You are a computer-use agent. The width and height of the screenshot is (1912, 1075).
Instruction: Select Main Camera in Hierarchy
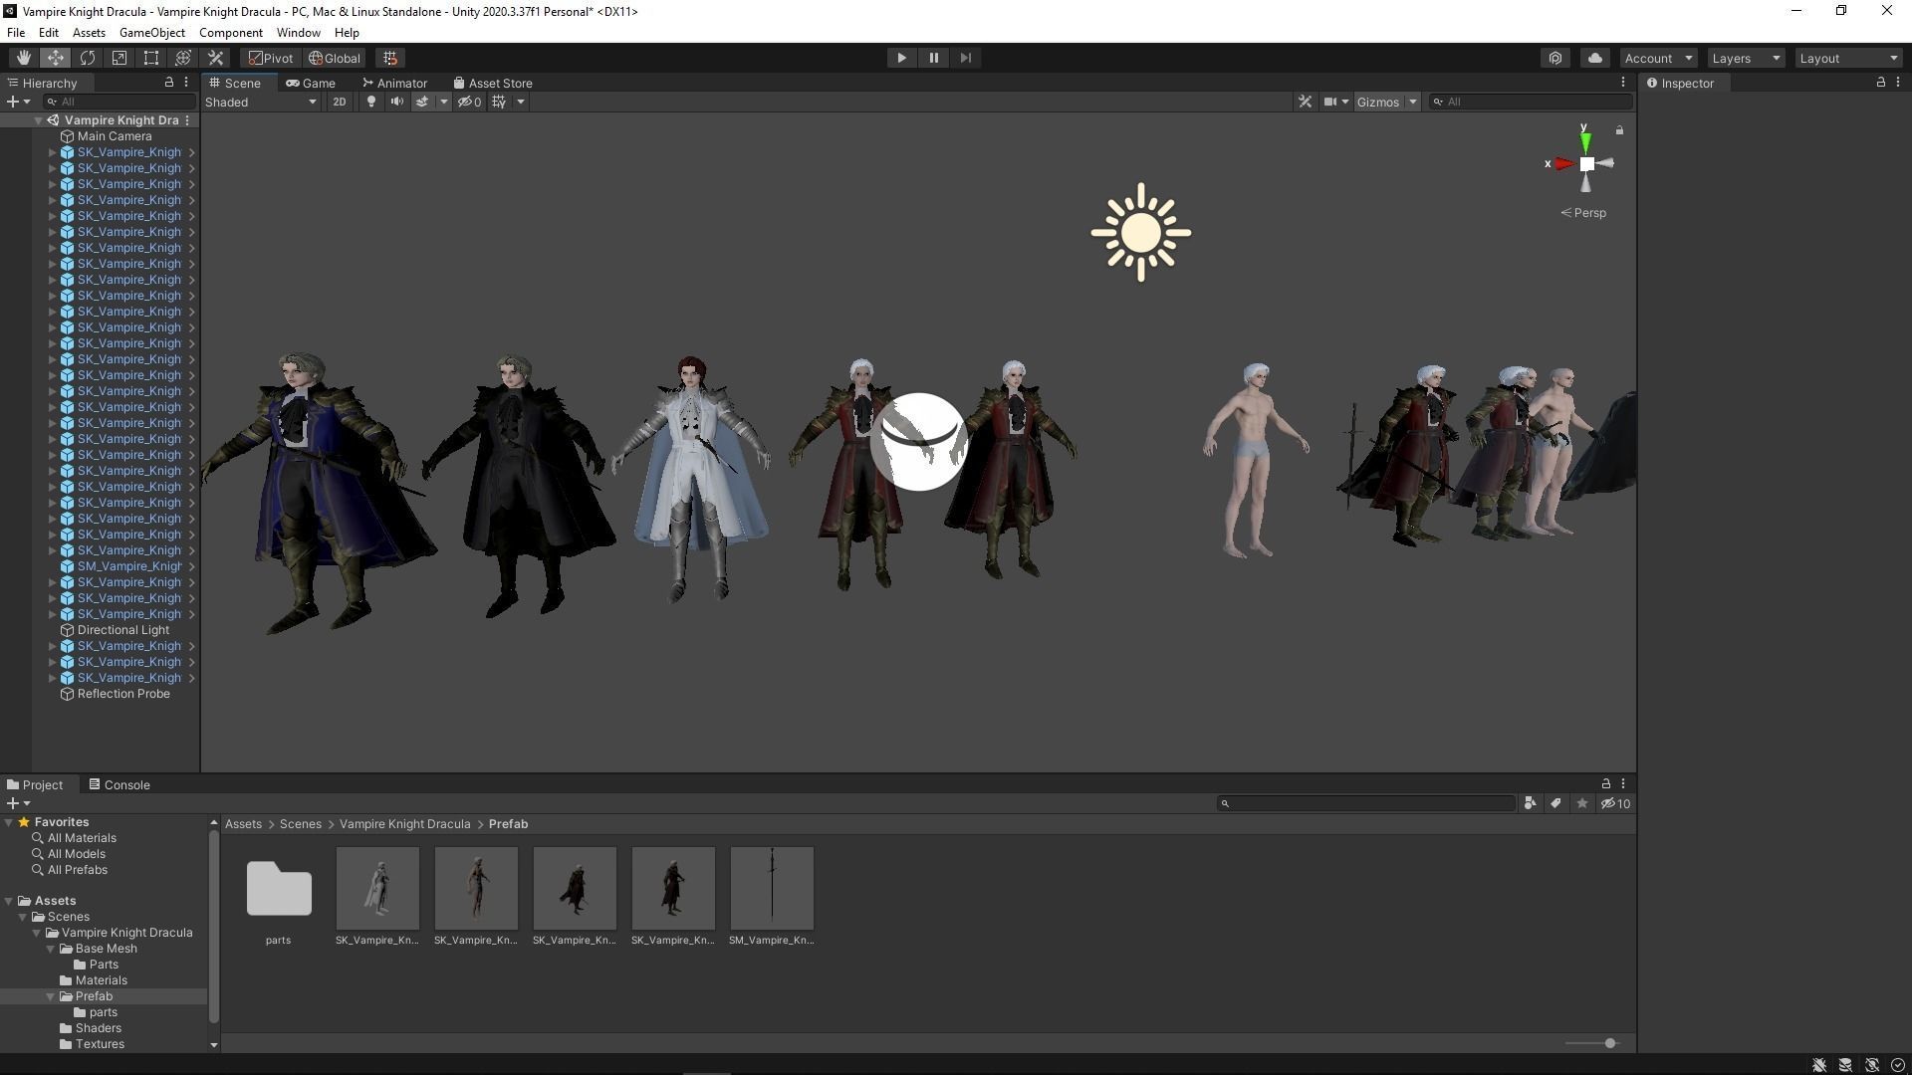click(115, 136)
